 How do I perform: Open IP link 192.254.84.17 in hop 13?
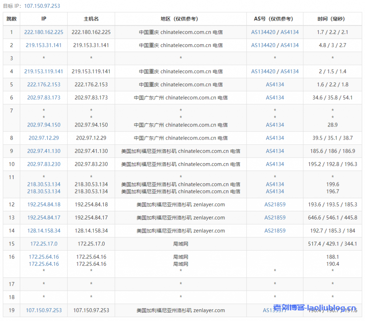[44, 218]
